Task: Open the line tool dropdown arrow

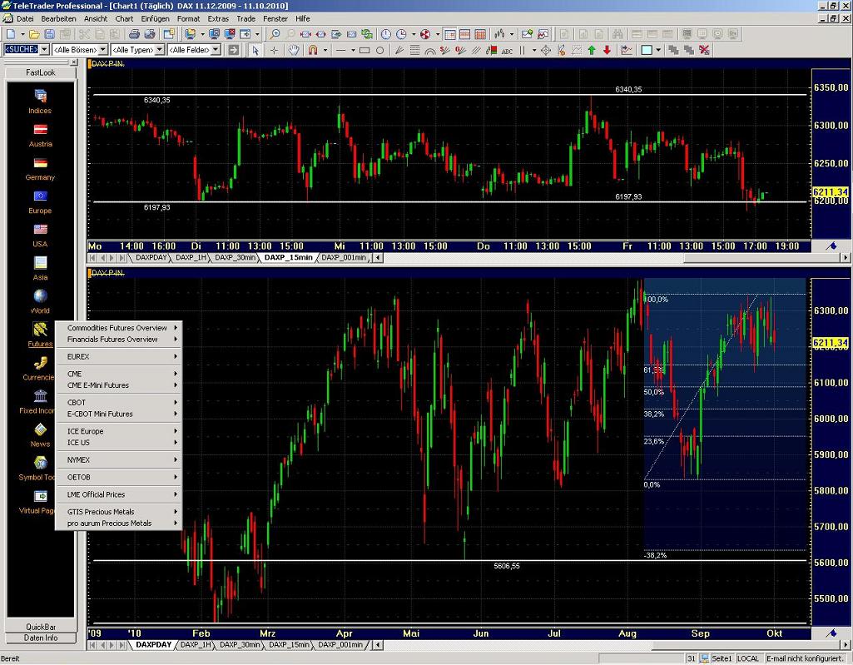Action: (x=353, y=50)
